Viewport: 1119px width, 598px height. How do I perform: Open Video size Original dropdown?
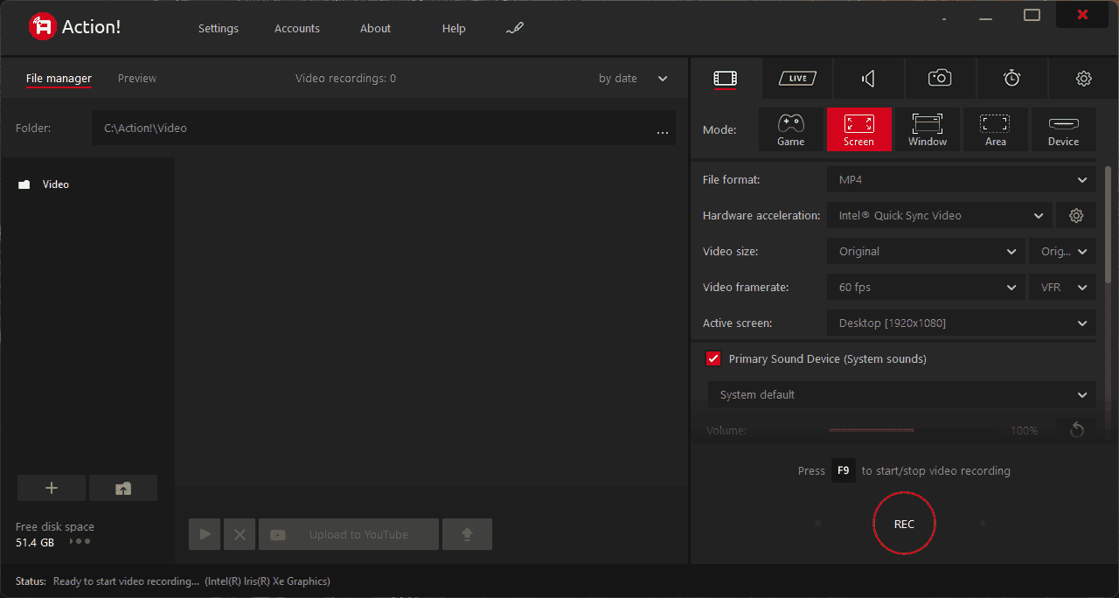926,251
